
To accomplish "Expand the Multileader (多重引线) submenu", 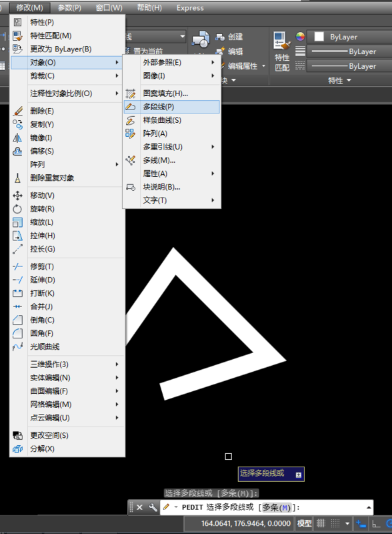I will click(171, 147).
